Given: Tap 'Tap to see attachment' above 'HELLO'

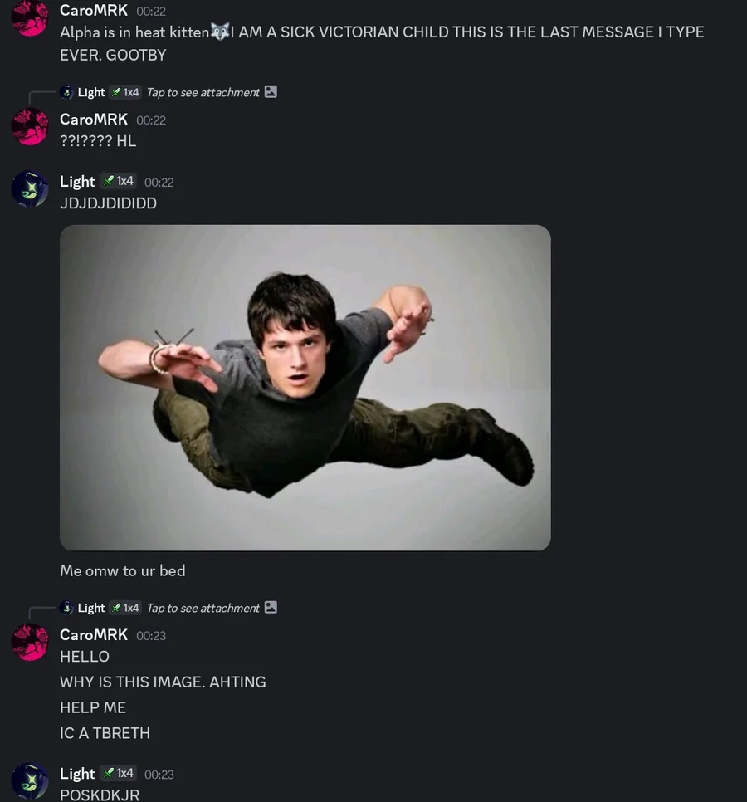Looking at the screenshot, I should (203, 609).
